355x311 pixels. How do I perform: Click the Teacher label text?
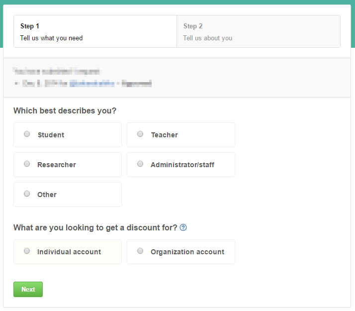click(165, 135)
